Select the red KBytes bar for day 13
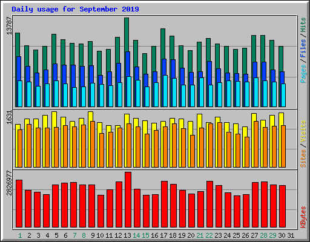 click(x=128, y=200)
